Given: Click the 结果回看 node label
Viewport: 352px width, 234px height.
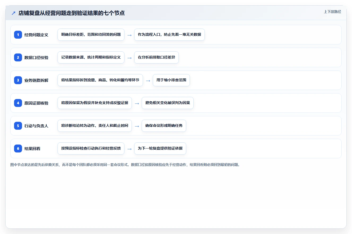Looking at the screenshot, I should click(x=32, y=148).
